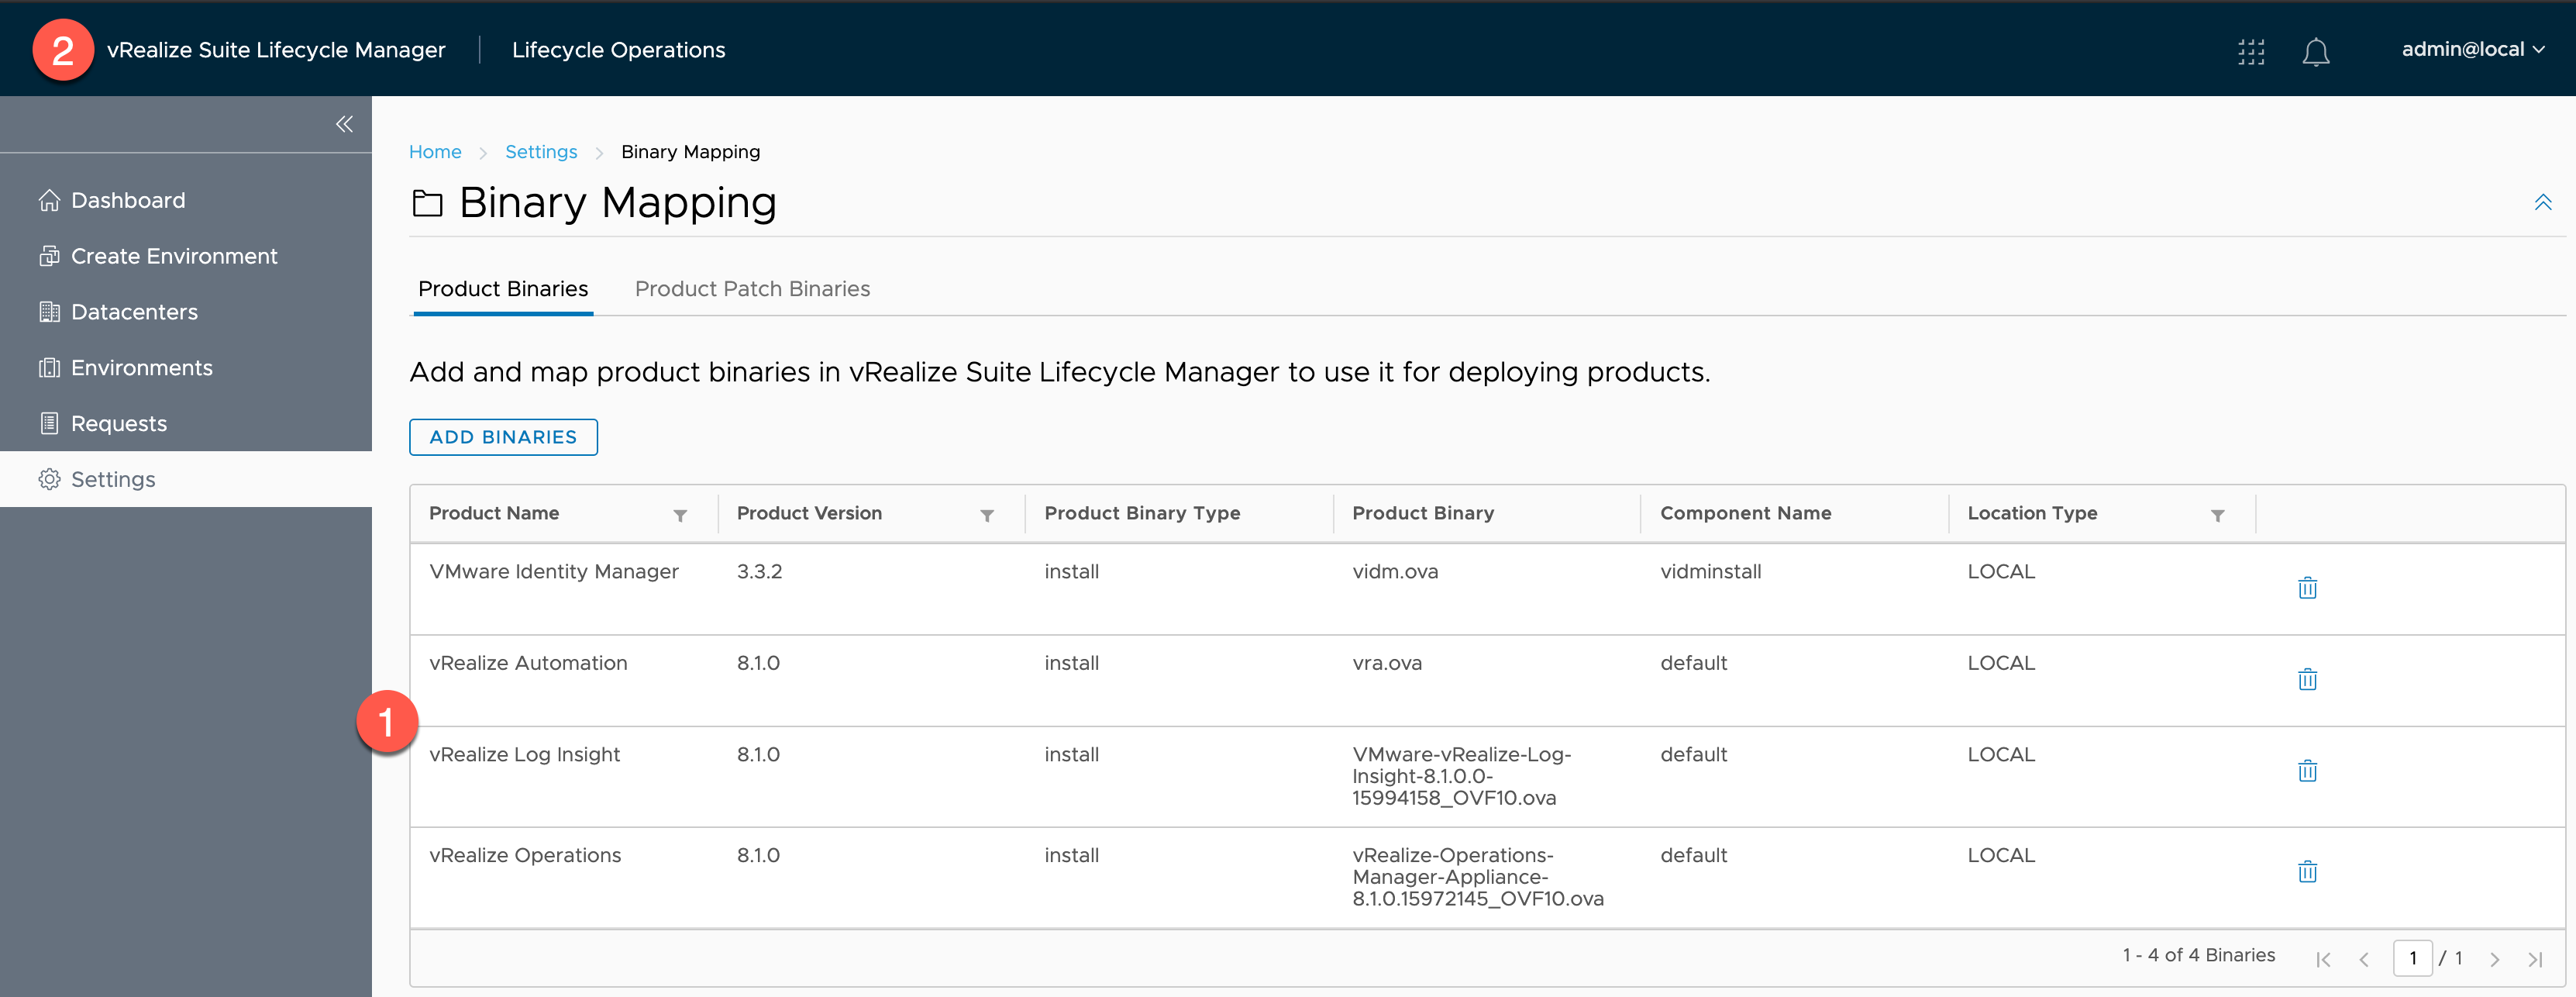Go to last page of binaries
The width and height of the screenshot is (2576, 997).
click(2535, 960)
